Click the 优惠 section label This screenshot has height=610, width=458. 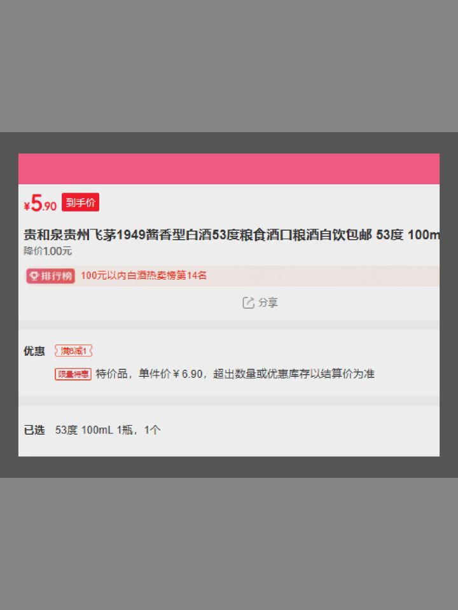pos(34,351)
